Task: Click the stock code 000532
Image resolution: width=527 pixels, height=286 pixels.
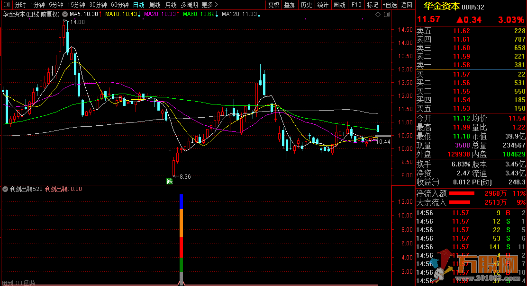Action: (x=473, y=7)
